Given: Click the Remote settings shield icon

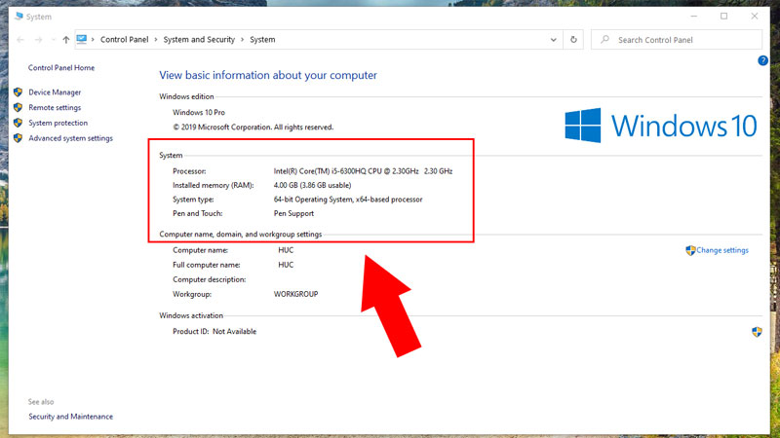Looking at the screenshot, I should (18, 108).
